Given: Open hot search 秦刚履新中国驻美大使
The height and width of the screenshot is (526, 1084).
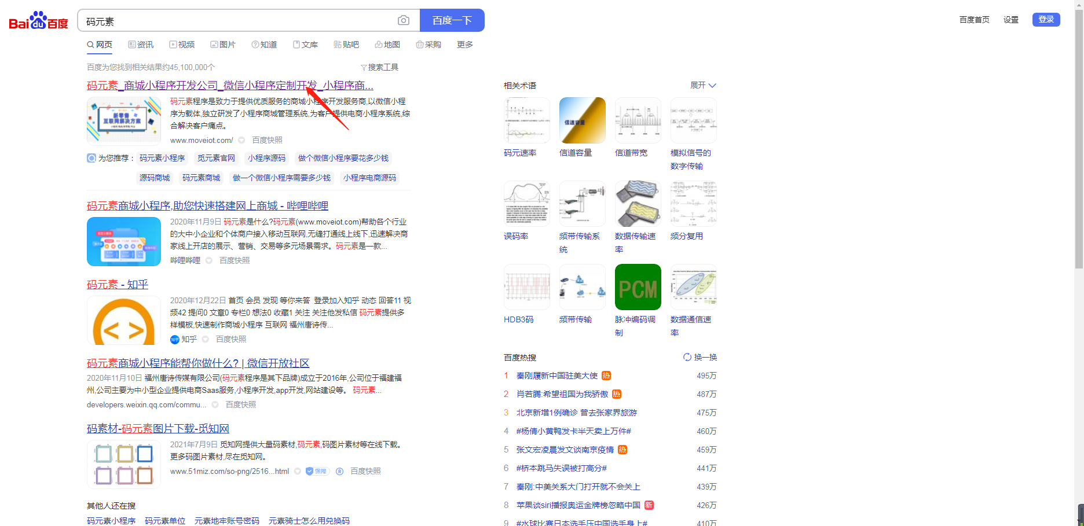Looking at the screenshot, I should click(x=557, y=376).
